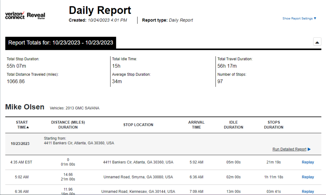The width and height of the screenshot is (326, 195).
Task: Click the Stop Location column header
Action: [138, 125]
